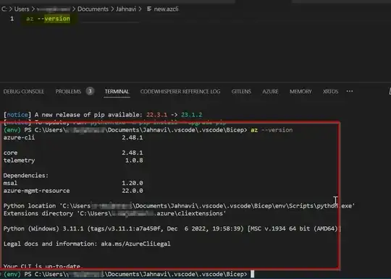Select the Terminal tab
Screen dimensions: 391x279
tap(117, 92)
